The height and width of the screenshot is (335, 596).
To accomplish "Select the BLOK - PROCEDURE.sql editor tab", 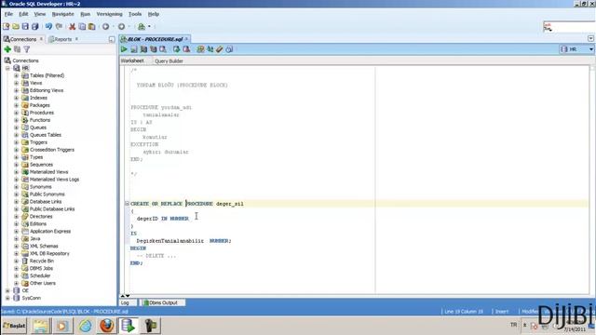I will point(155,39).
